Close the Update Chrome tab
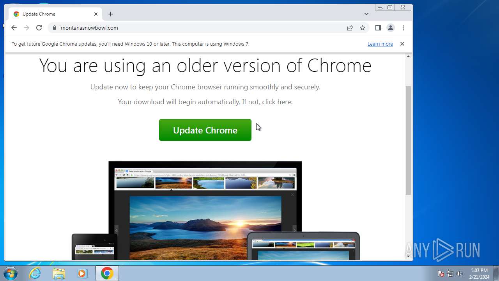Screen dimensions: 499x281 tap(96, 14)
